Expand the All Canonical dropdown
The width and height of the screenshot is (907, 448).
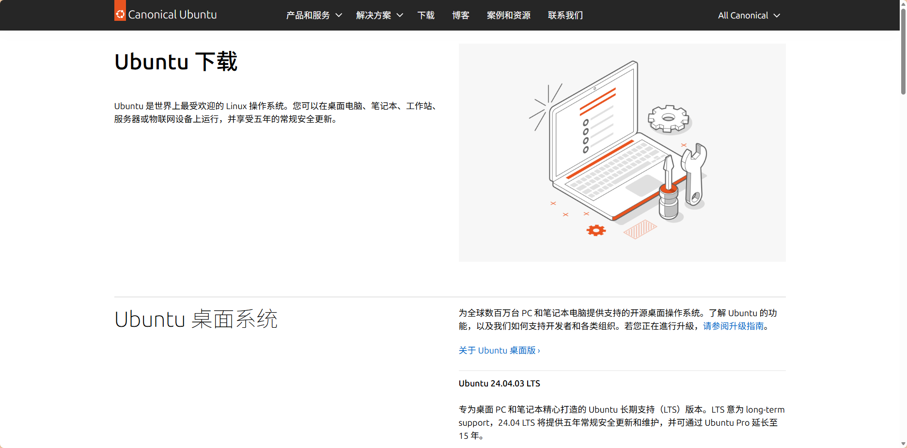point(749,16)
